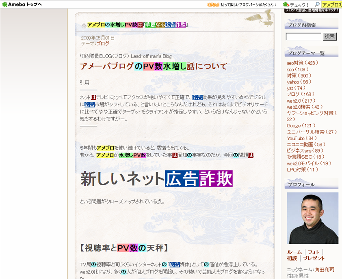Click the ブログで全国ご当地情報をキャッチ banner
The width and height of the screenshot is (342, 279).
(312, 11)
